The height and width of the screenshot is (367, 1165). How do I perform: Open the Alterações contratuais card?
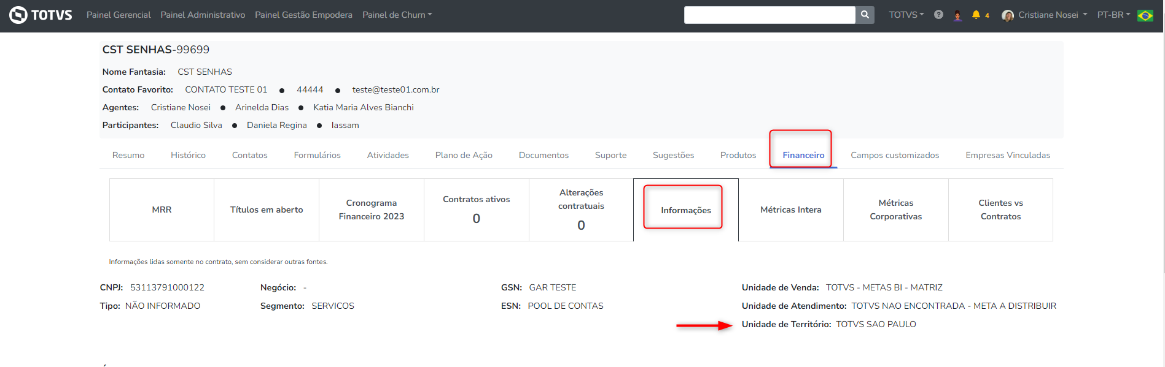pyautogui.click(x=581, y=210)
